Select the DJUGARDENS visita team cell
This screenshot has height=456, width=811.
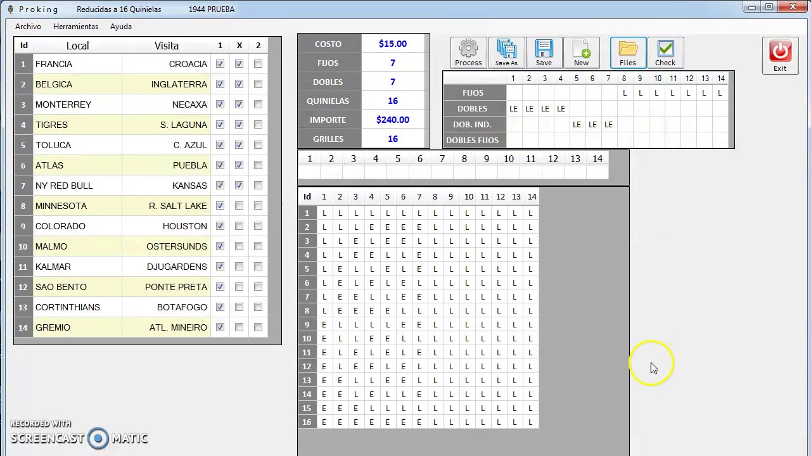point(166,267)
